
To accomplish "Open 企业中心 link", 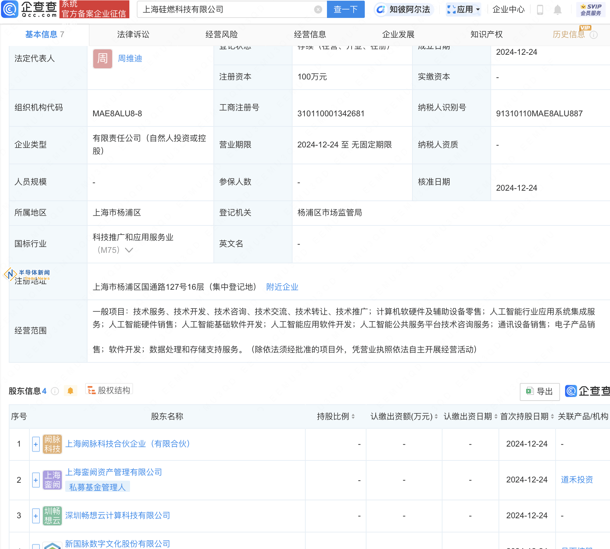I will [509, 9].
